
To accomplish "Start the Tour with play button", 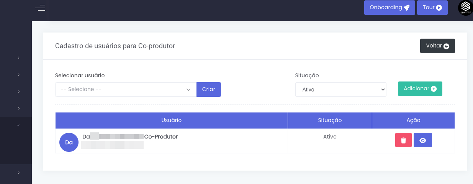I will pos(432,8).
